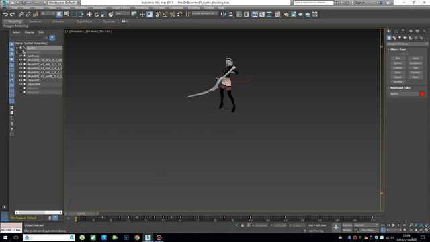
Task: Switch to the Freeform ribbon tab
Action: point(35,22)
